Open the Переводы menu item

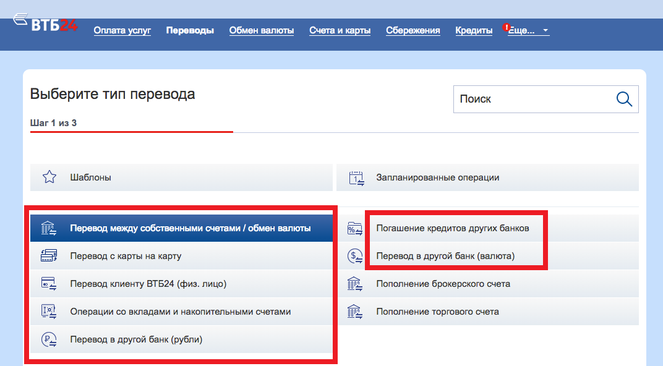click(190, 30)
